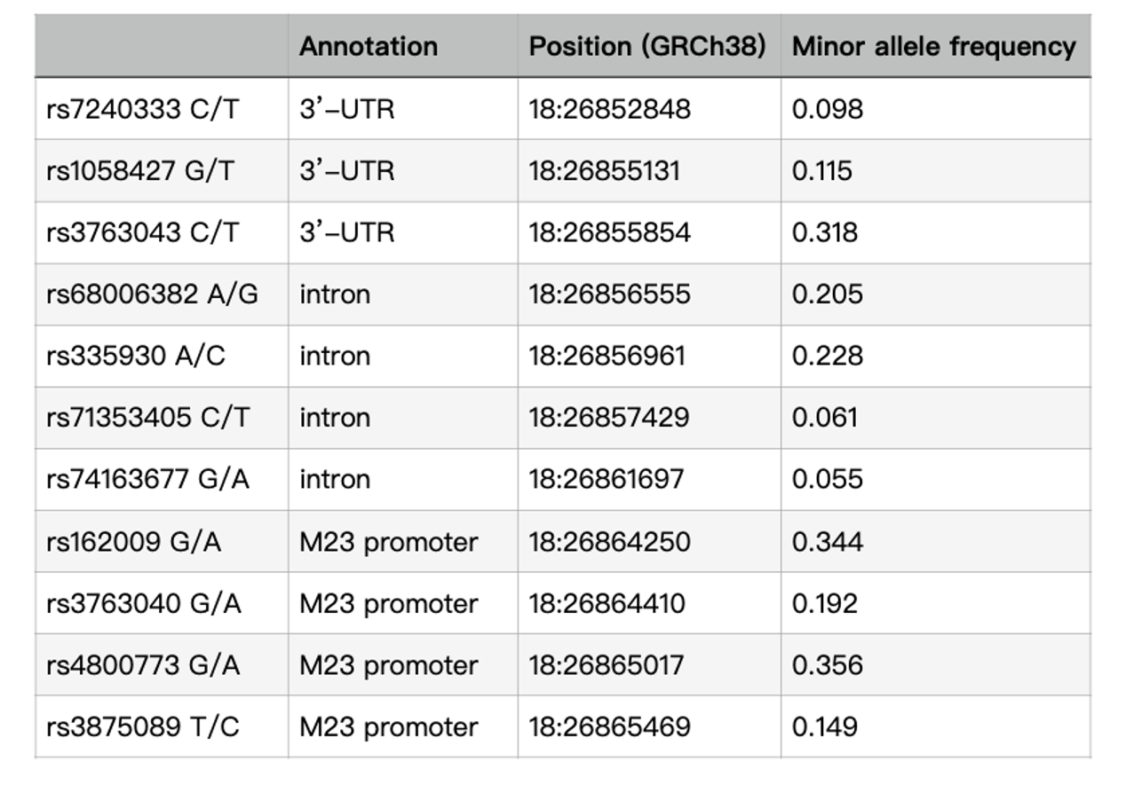Select the position 18:26855131 cell
The width and height of the screenshot is (1126, 785).
pos(605,170)
